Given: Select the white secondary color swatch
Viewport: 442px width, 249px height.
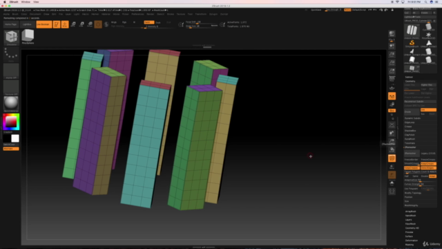Looking at the screenshot, I should [x=15, y=138].
